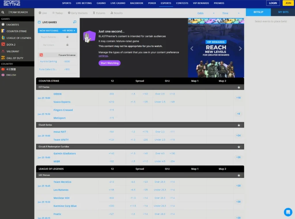Viewport: 295px width, 219px height.
Task: Favorite the Clutch Series league
Action: [x=239, y=125]
